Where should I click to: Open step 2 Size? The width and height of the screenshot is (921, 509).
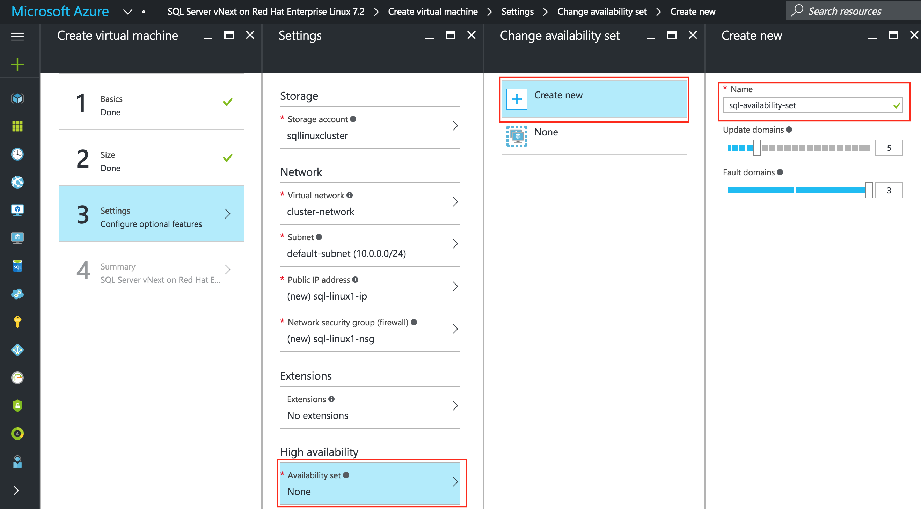pyautogui.click(x=151, y=158)
